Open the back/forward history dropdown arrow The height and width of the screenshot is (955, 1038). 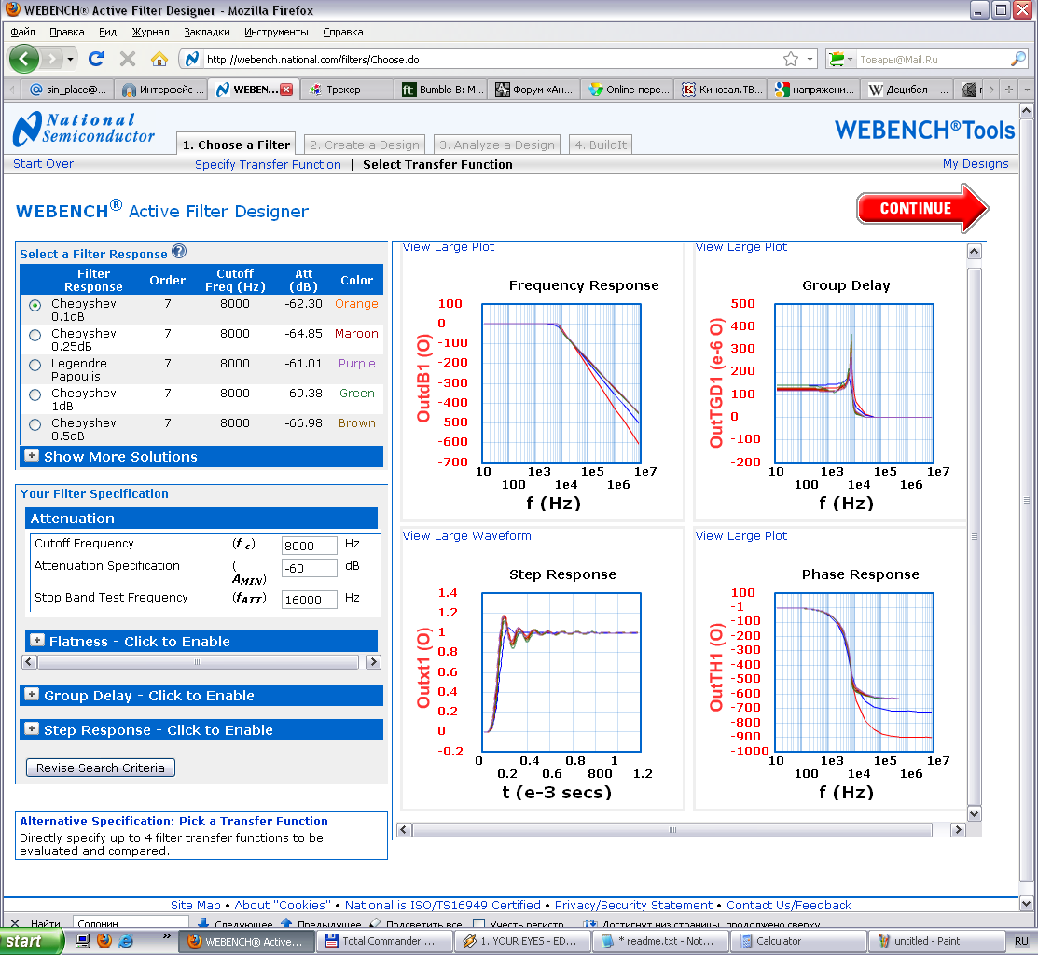(x=70, y=60)
